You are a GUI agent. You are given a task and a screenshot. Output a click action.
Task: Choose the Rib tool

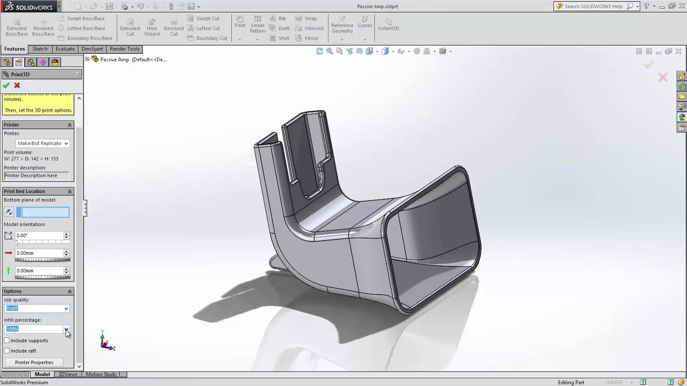tap(277, 18)
